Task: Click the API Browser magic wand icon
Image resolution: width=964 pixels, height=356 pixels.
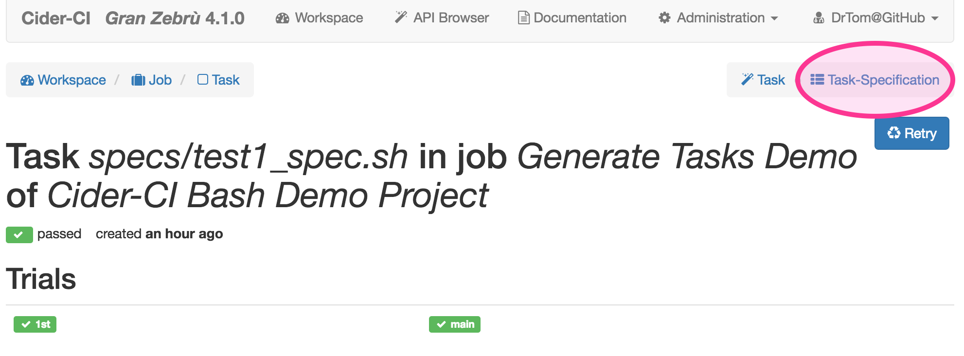Action: point(401,18)
